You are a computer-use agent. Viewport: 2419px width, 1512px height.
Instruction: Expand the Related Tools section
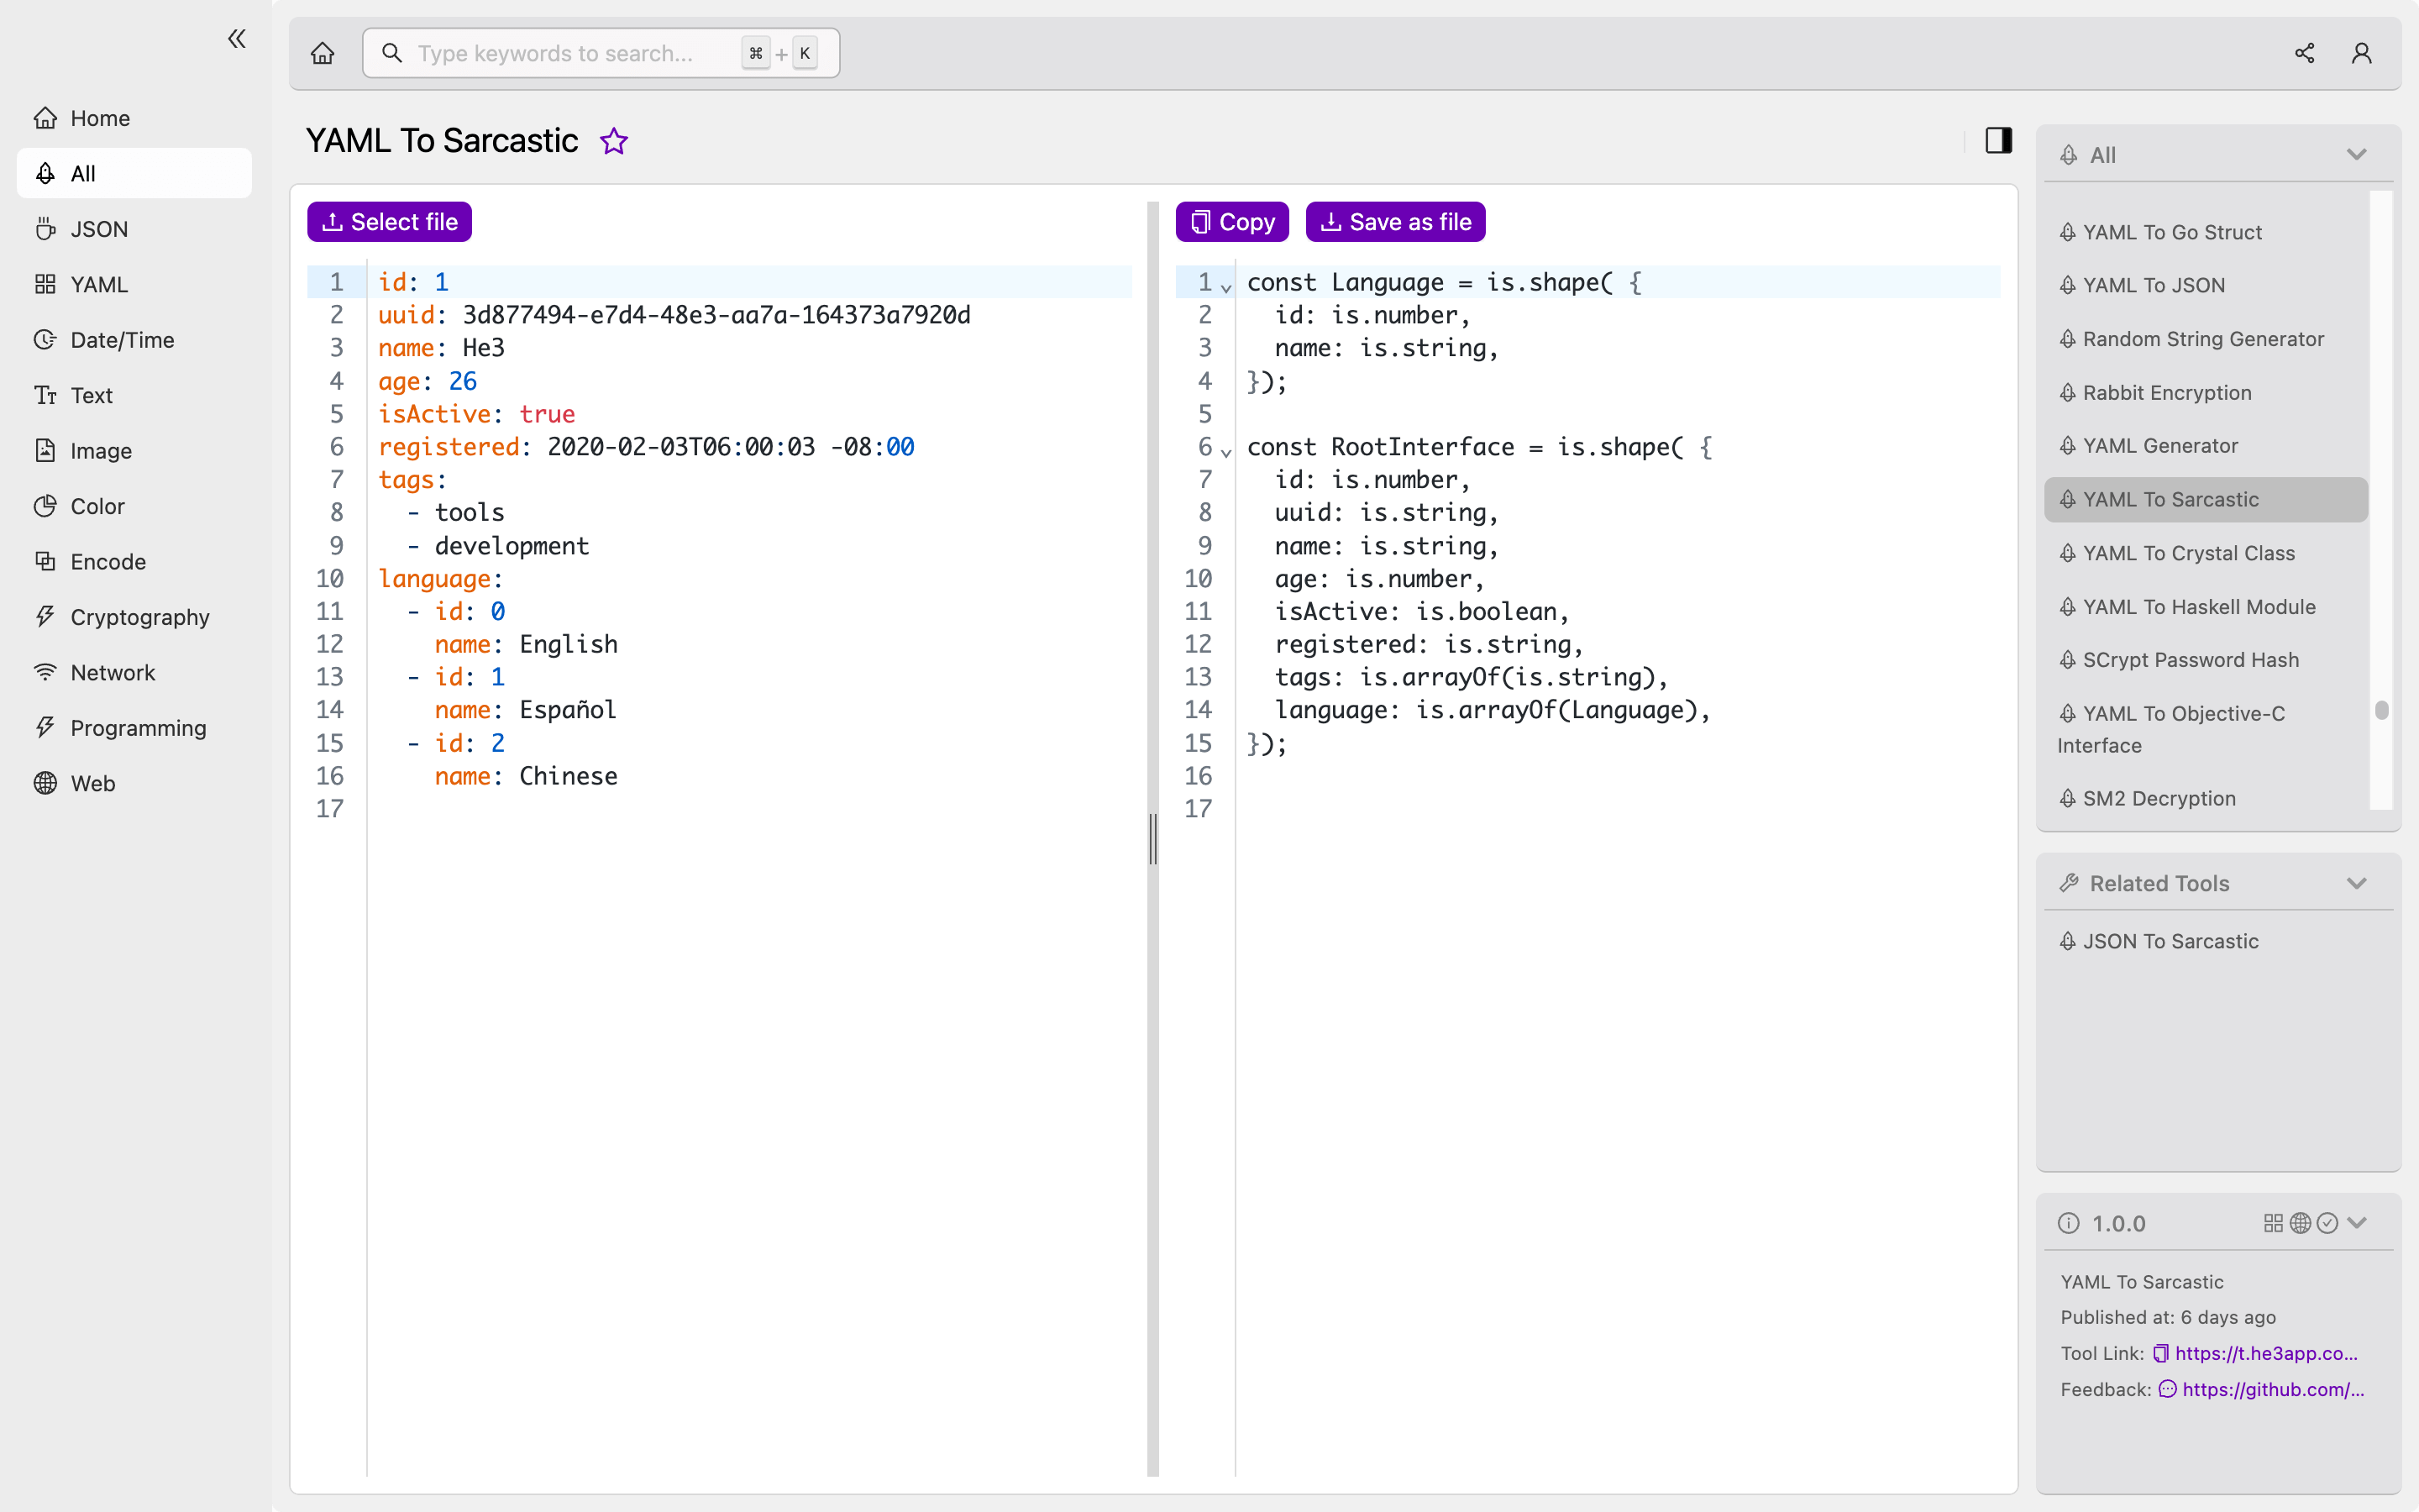pyautogui.click(x=2358, y=883)
